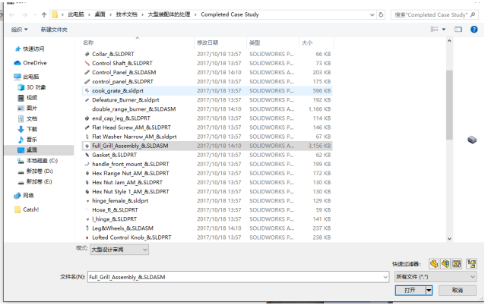
Task: Toggle the first quick filter icon
Action: pyautogui.click(x=434, y=264)
